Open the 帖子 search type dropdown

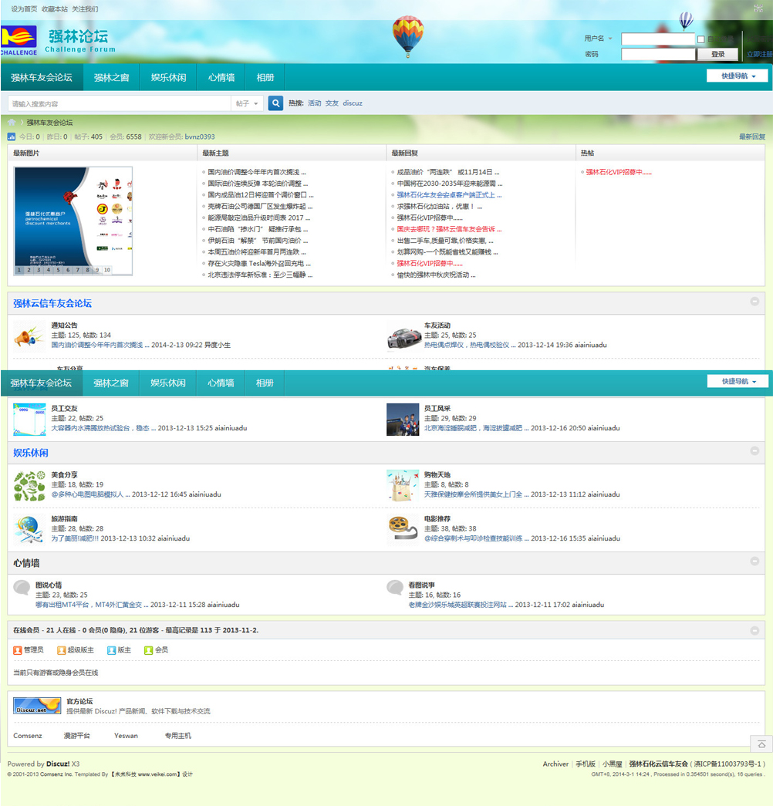(247, 103)
